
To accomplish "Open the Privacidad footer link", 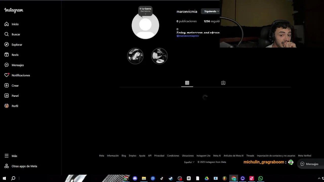I will 159,156.
